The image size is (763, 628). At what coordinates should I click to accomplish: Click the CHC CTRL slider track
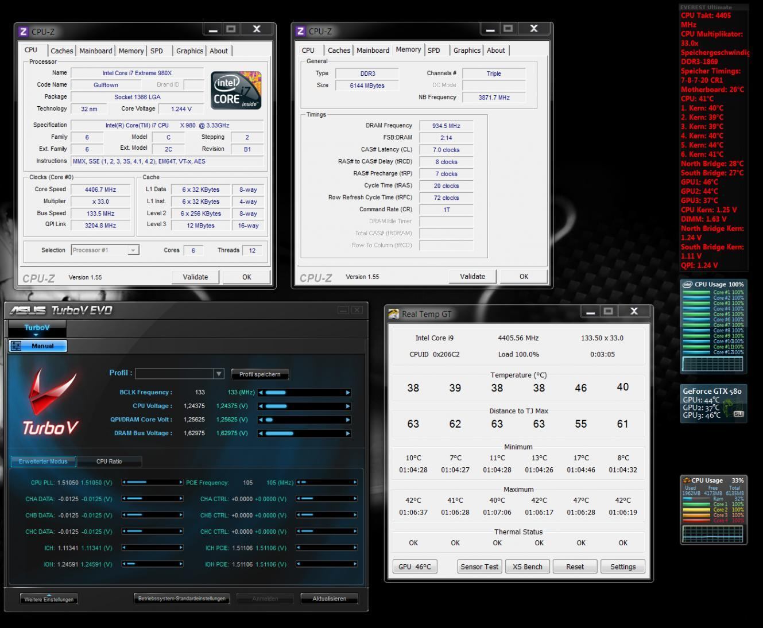point(327,532)
